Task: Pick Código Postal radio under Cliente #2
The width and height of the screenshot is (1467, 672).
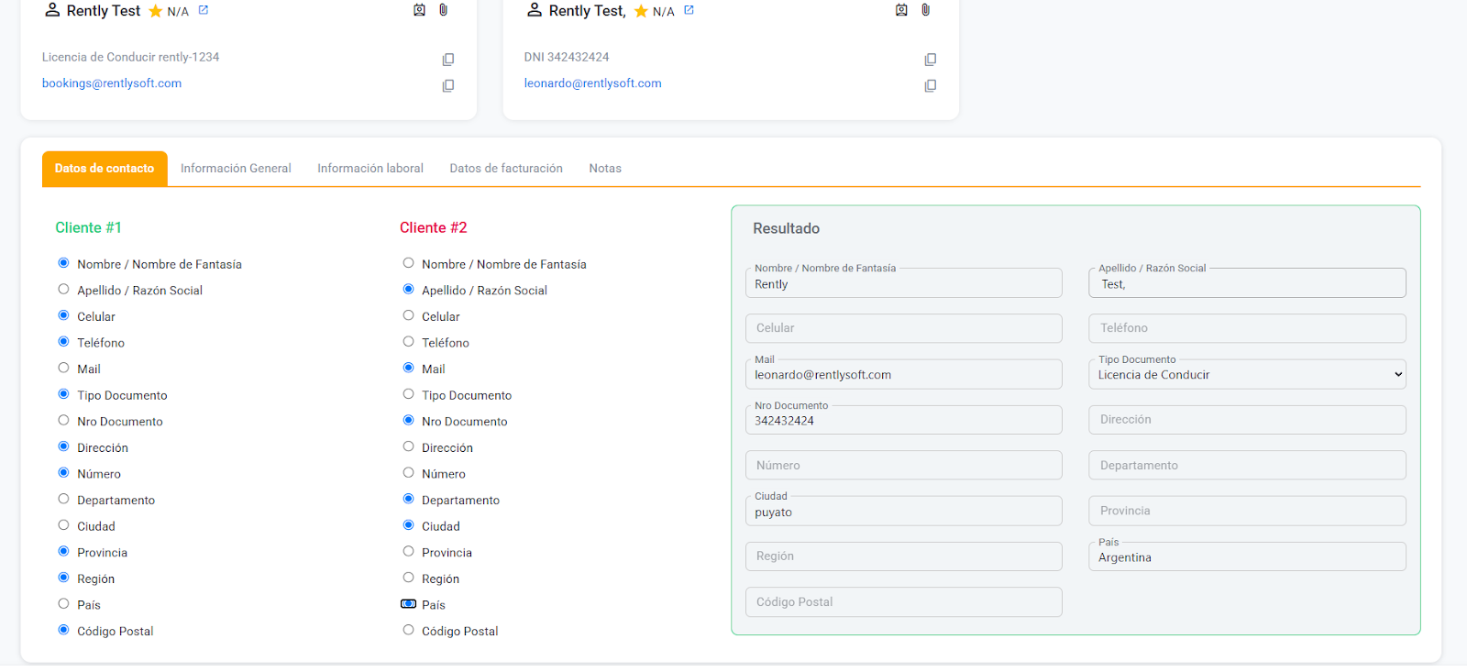Action: 409,631
